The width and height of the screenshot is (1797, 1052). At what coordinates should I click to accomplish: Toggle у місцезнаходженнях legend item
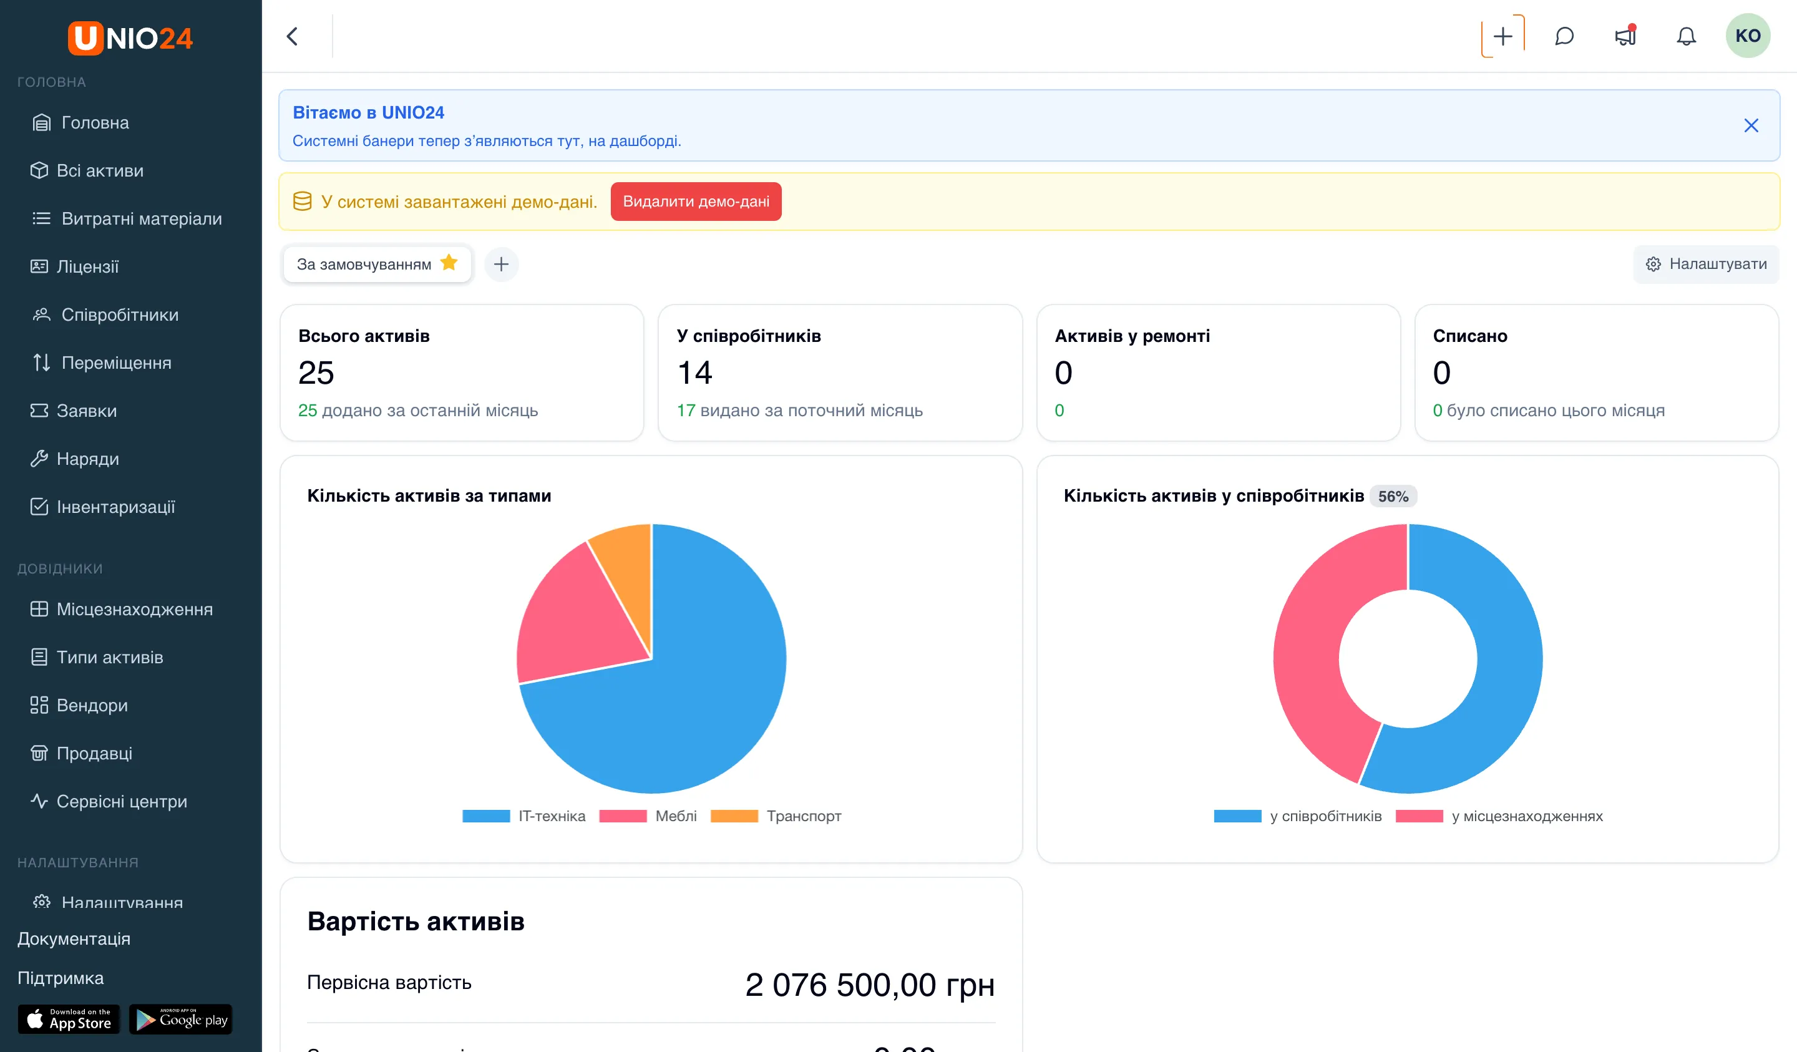[1499, 816]
